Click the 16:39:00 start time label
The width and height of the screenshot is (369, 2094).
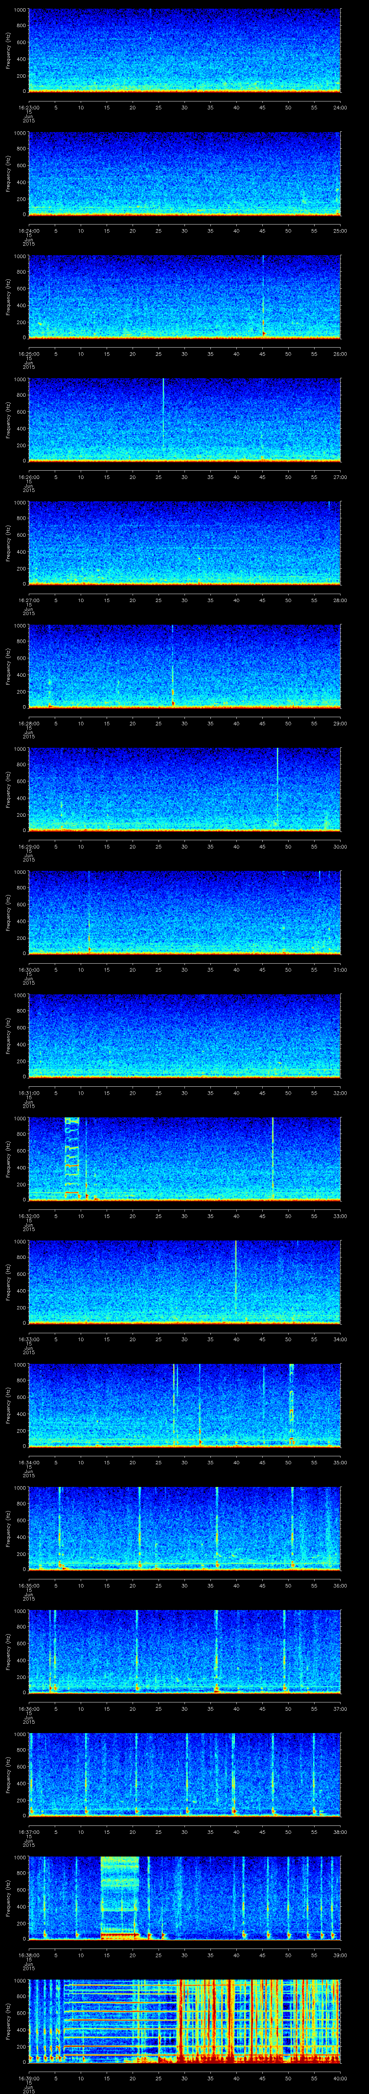coord(28,2078)
